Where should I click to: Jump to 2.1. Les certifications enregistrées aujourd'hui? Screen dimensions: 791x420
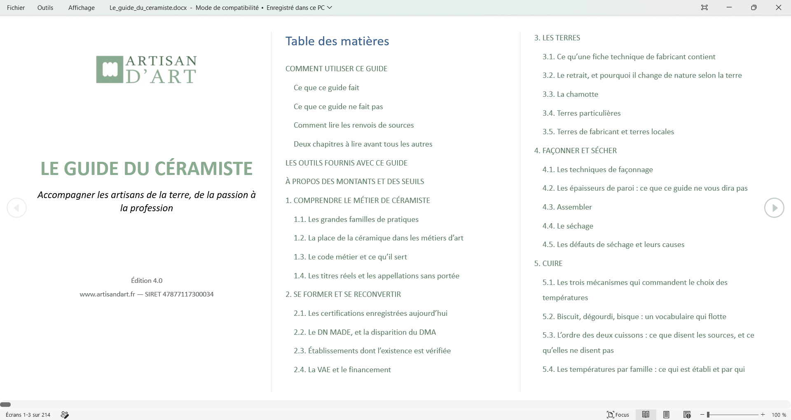click(x=370, y=313)
